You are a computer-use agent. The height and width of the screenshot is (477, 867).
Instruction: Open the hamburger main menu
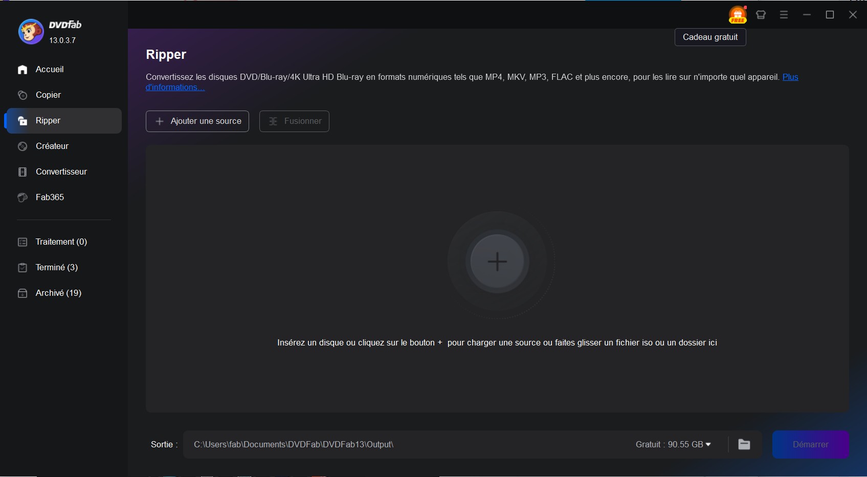(x=784, y=15)
